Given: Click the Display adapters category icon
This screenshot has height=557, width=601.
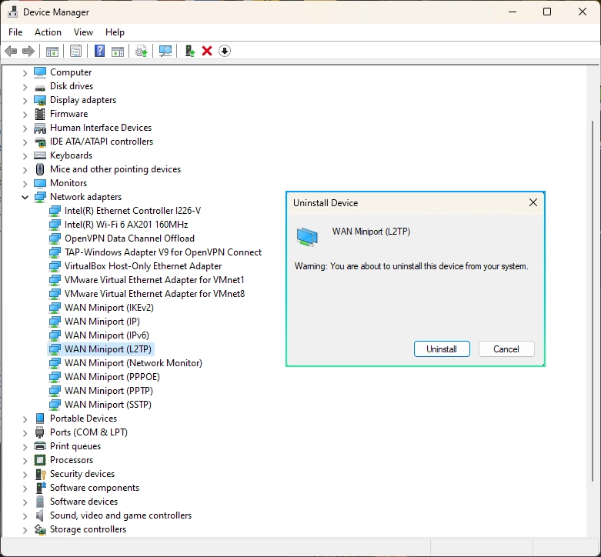Looking at the screenshot, I should (x=40, y=100).
